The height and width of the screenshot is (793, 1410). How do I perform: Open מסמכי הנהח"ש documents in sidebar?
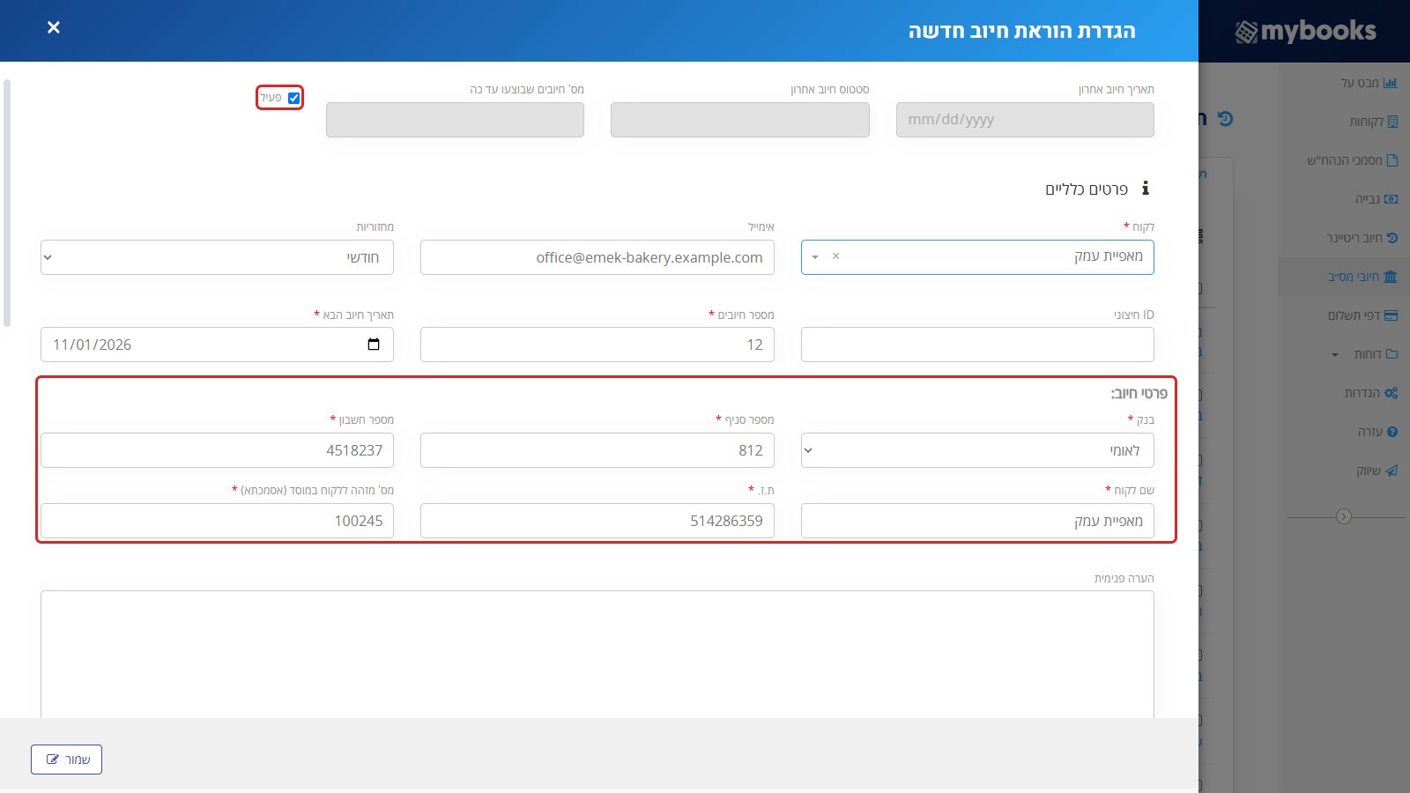pos(1353,160)
